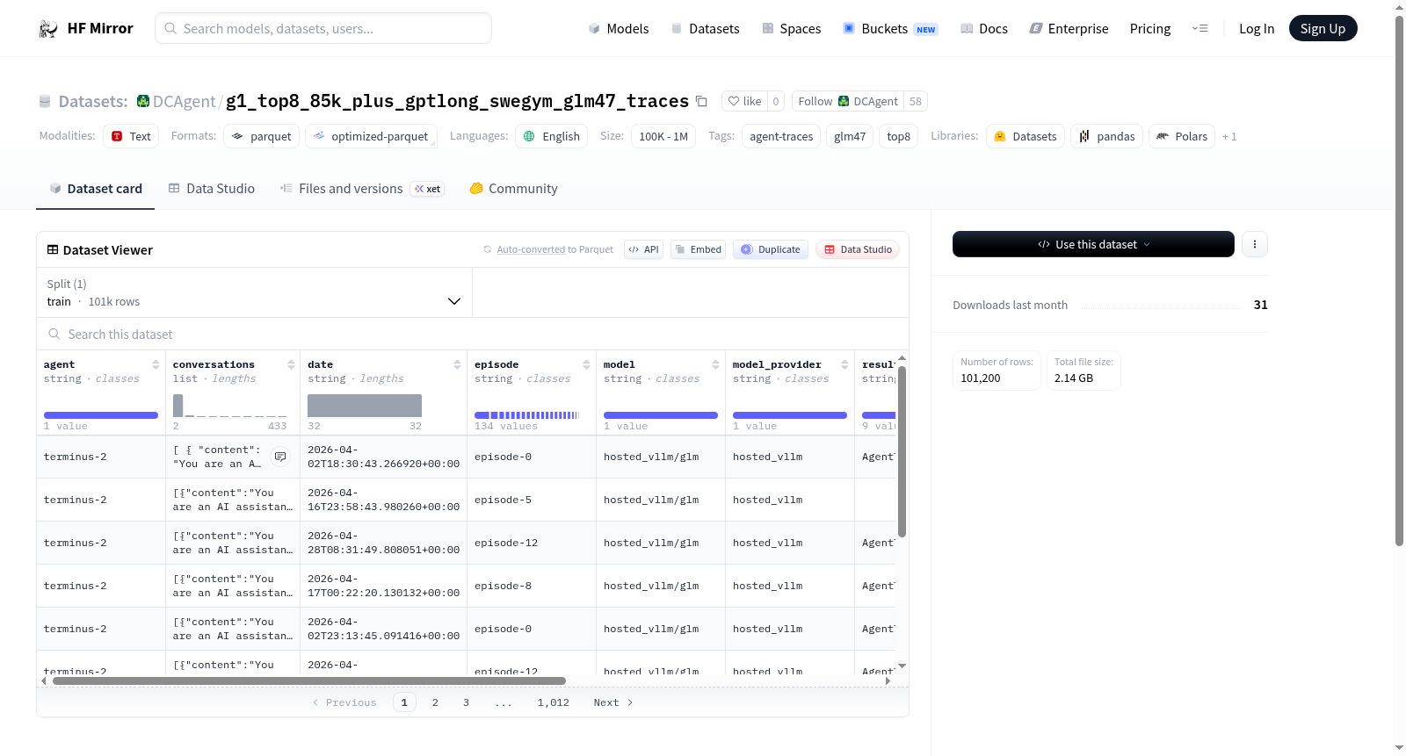Open the HF Mirror home logo
The width and height of the screenshot is (1406, 756).
86,28
